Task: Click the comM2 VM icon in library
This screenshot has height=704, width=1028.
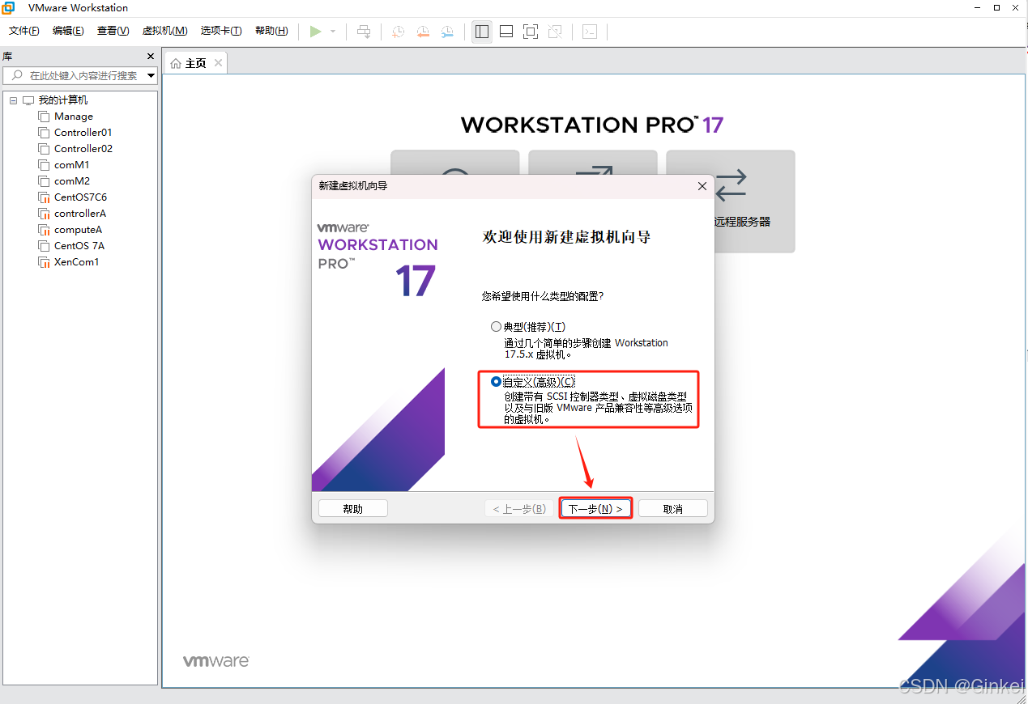Action: click(44, 181)
